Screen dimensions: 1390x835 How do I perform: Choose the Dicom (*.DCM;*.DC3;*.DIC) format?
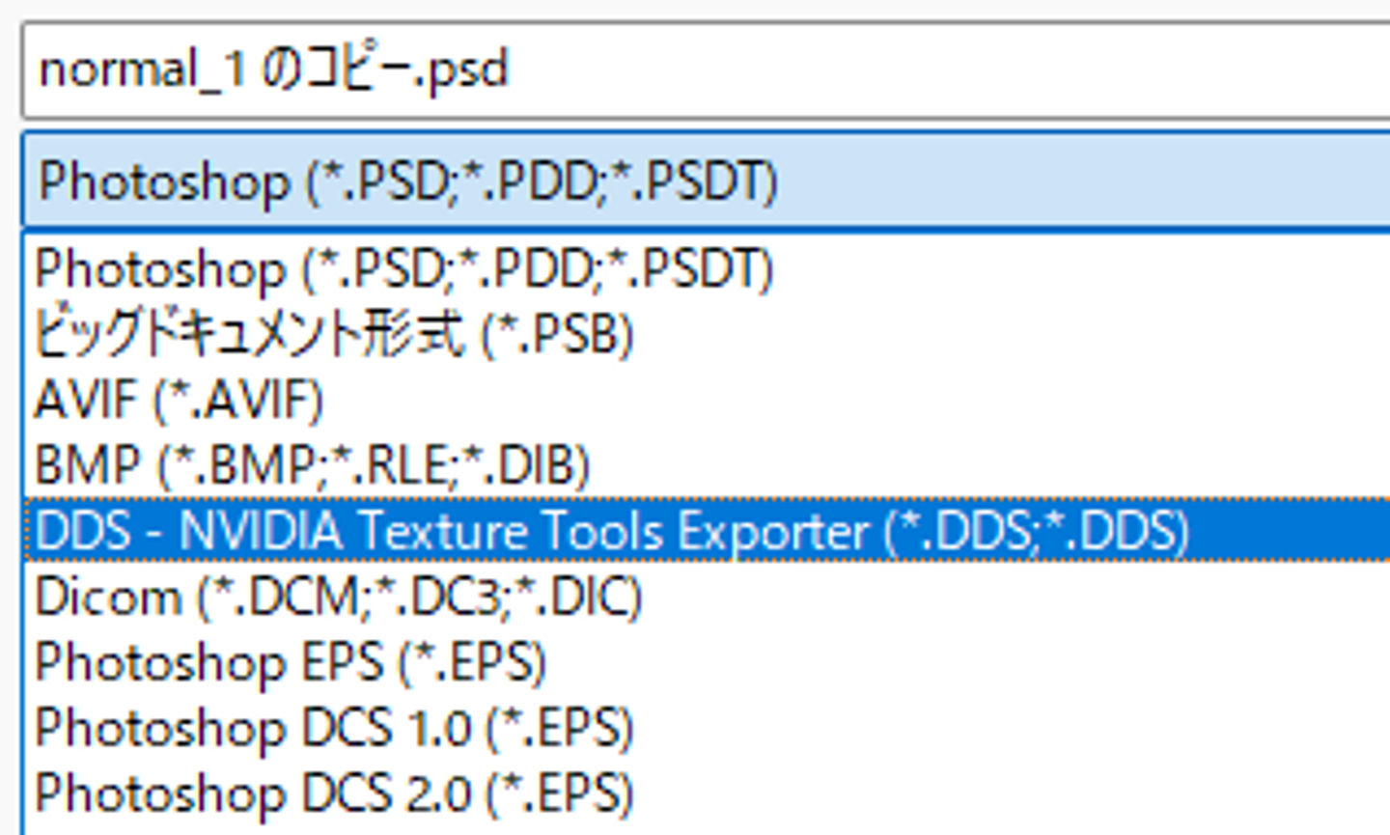pos(338,598)
